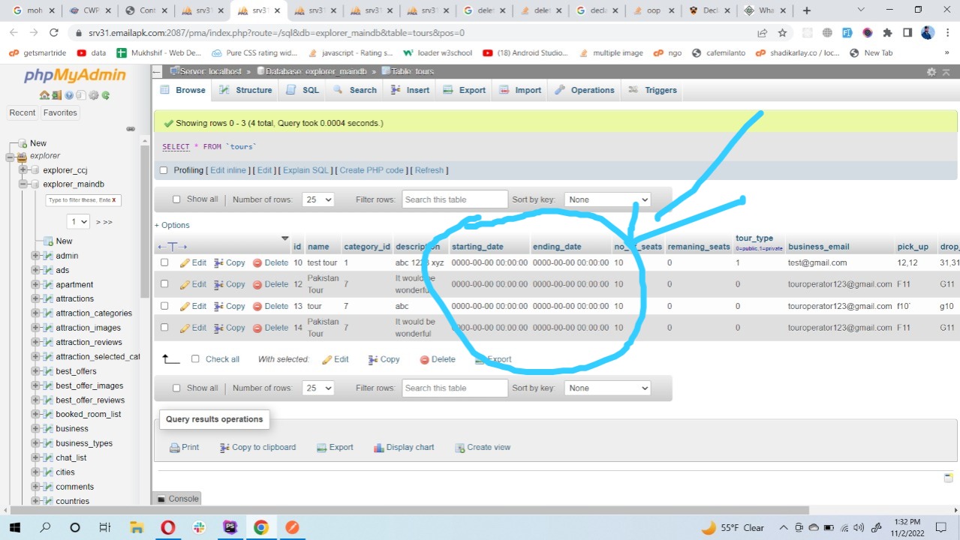Switch to the Structure tab
The image size is (960, 540).
(x=245, y=90)
